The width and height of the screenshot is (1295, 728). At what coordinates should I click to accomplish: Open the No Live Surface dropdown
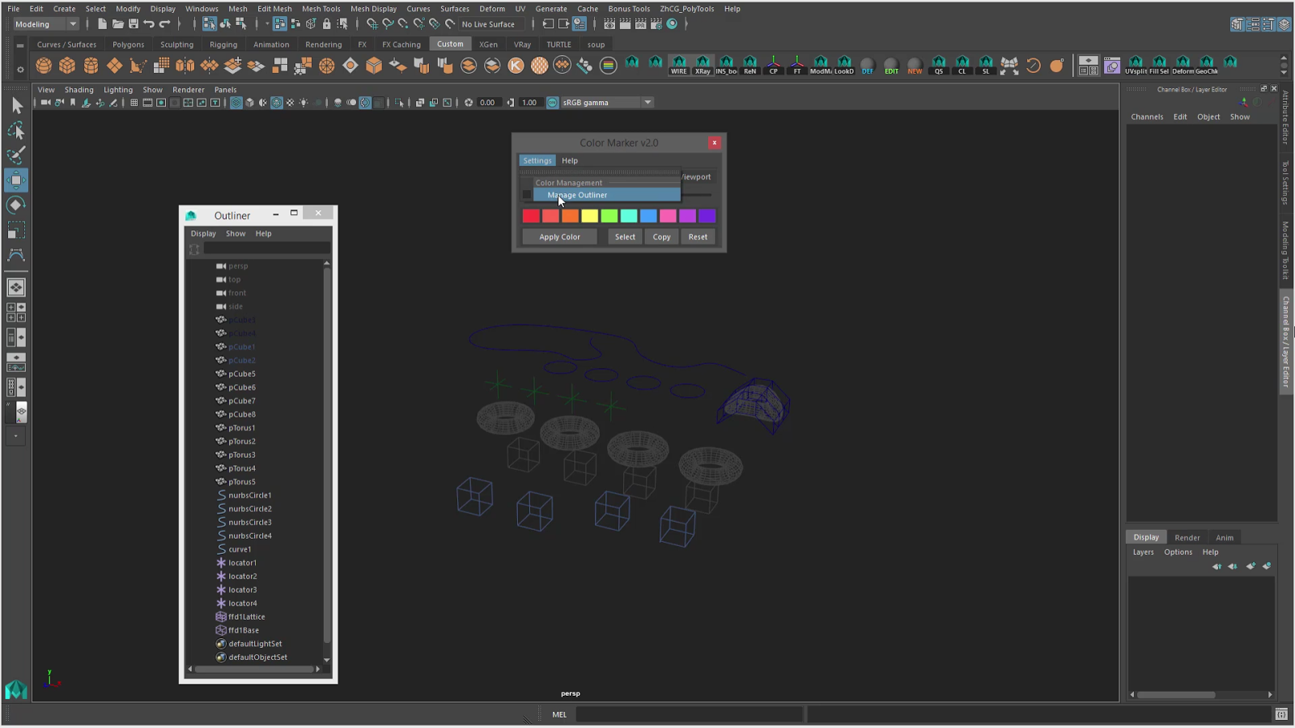click(x=490, y=24)
